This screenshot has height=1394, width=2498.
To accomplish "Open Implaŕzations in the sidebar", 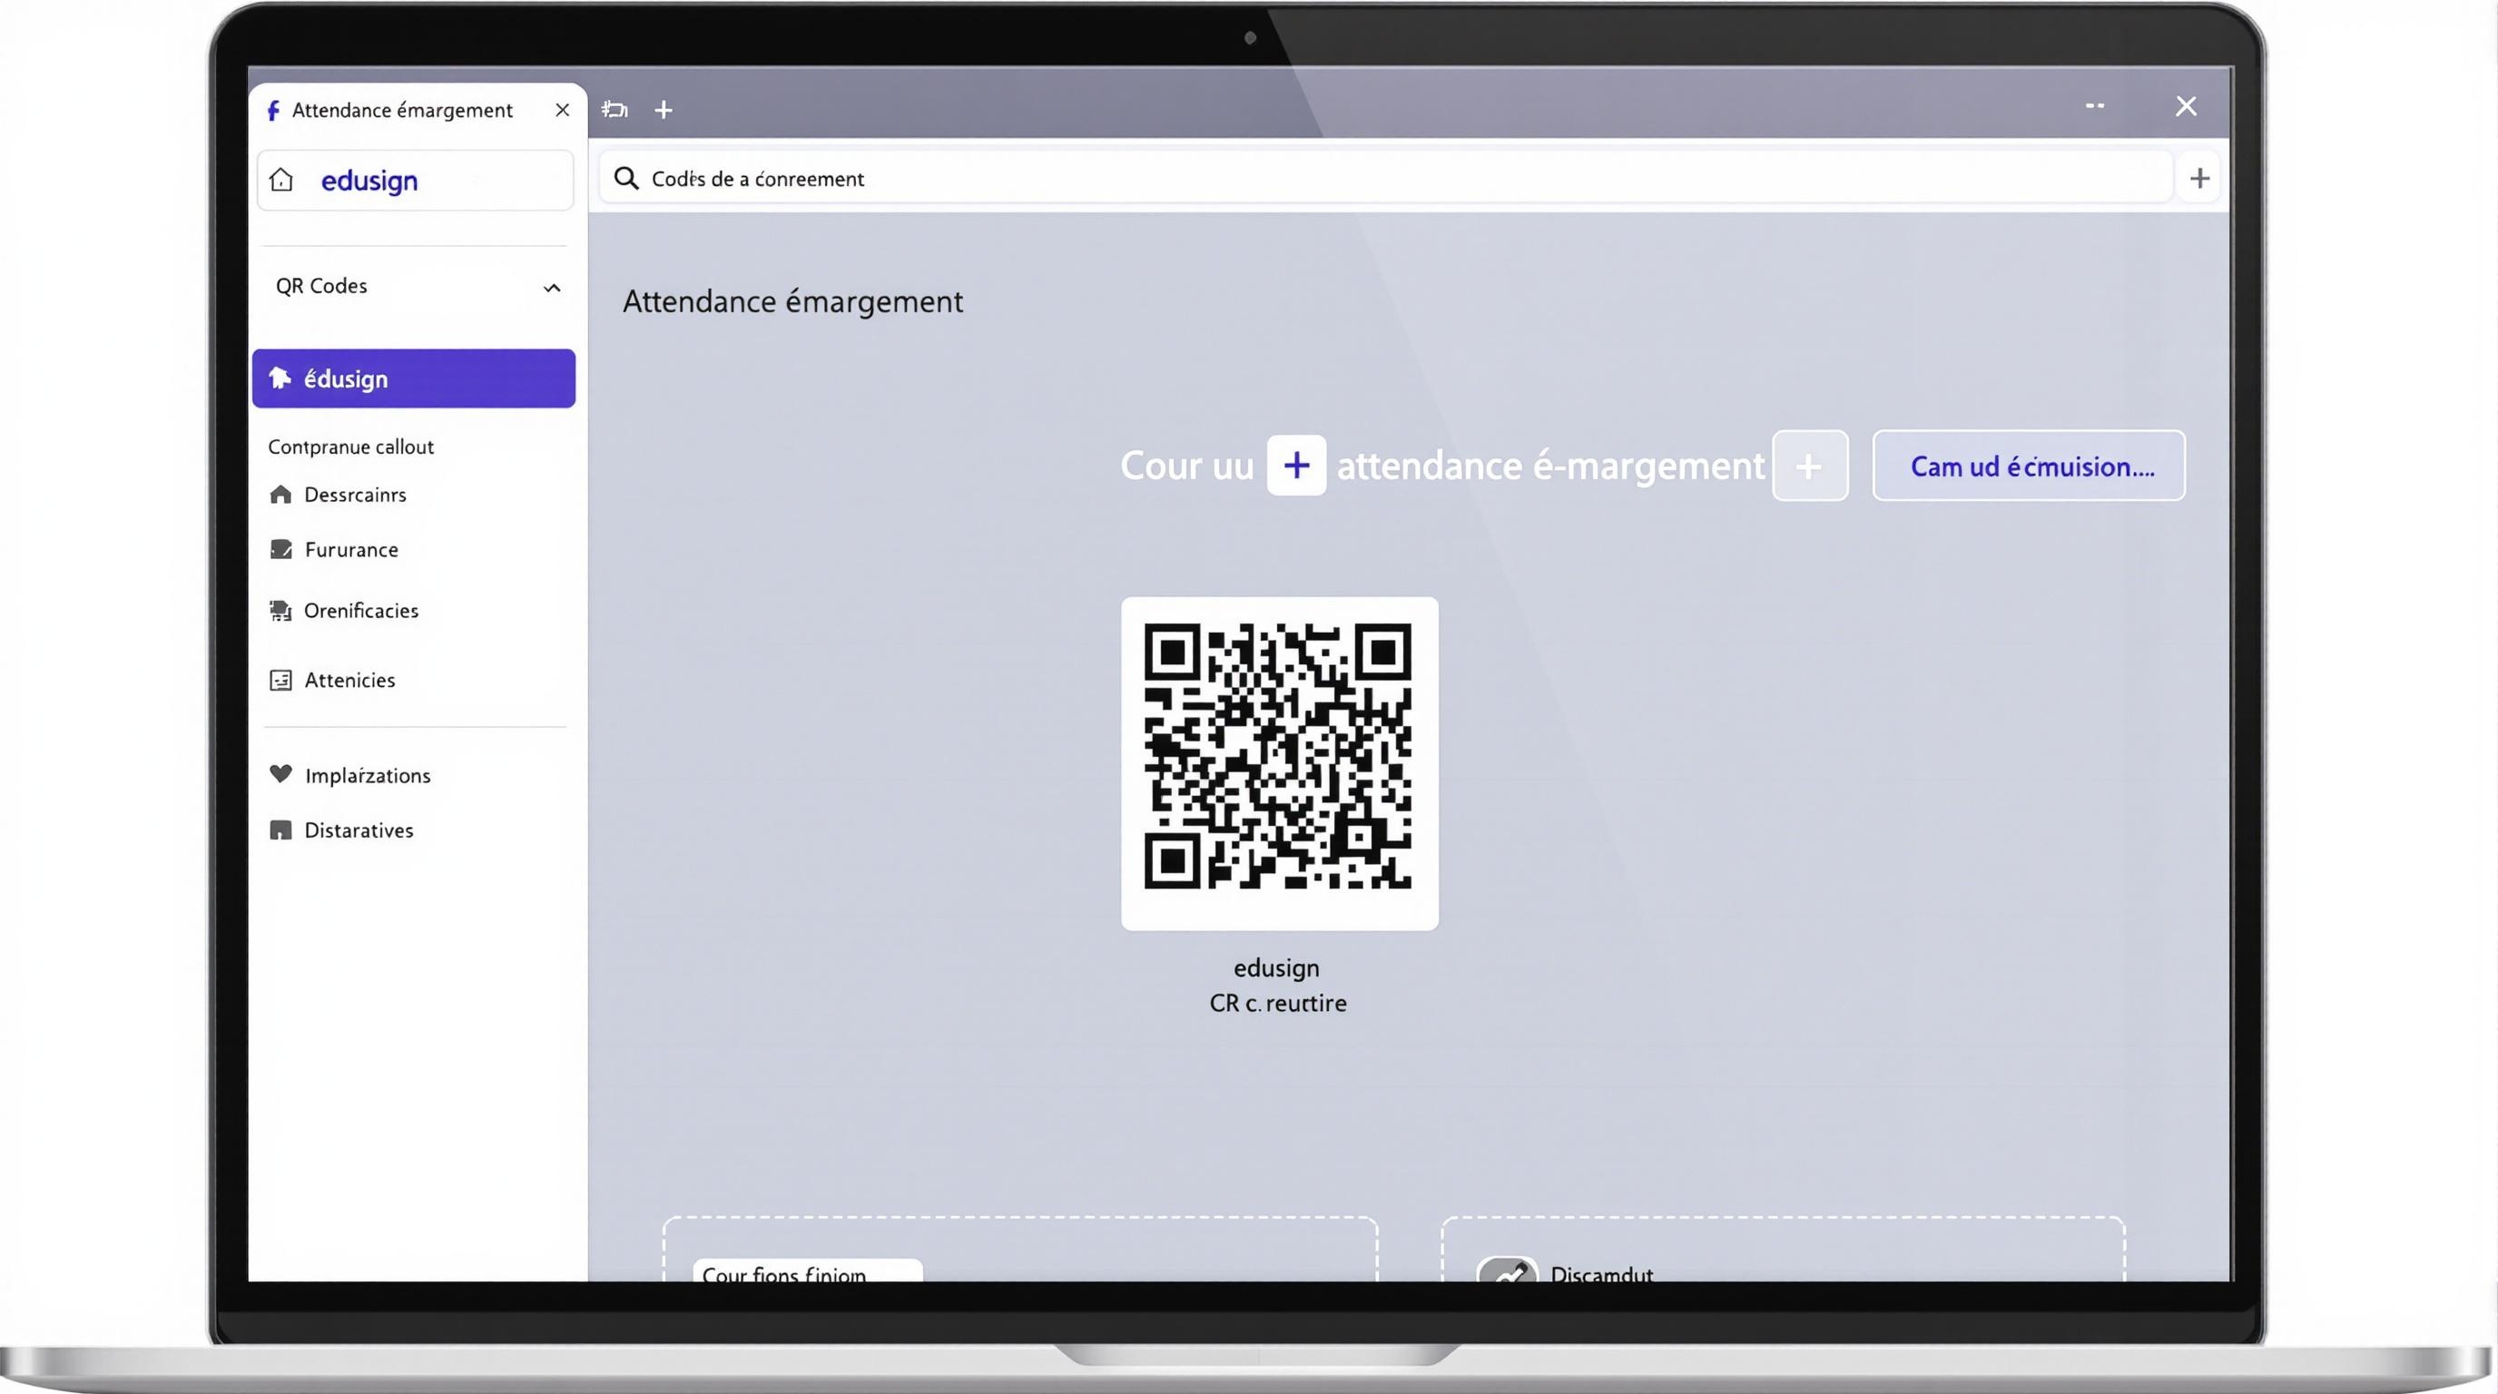I will click(x=368, y=776).
